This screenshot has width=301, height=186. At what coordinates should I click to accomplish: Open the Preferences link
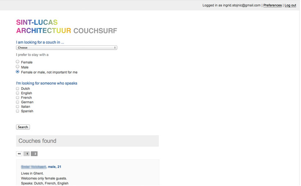pyautogui.click(x=272, y=5)
